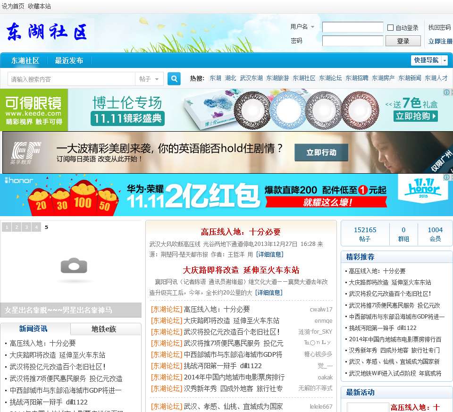Open 汉秀新年秀 四成外地客 in 精彩推荐
The height and width of the screenshot is (412, 453).
point(394,351)
